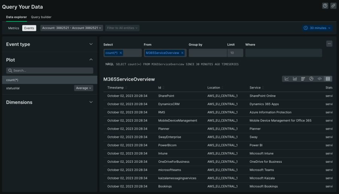Sort by Timestamp column
The image size is (339, 194).
click(x=117, y=88)
